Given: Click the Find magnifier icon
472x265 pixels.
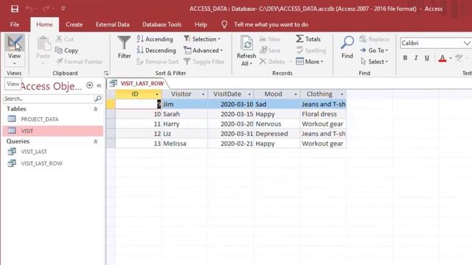Looking at the screenshot, I should pyautogui.click(x=347, y=43).
